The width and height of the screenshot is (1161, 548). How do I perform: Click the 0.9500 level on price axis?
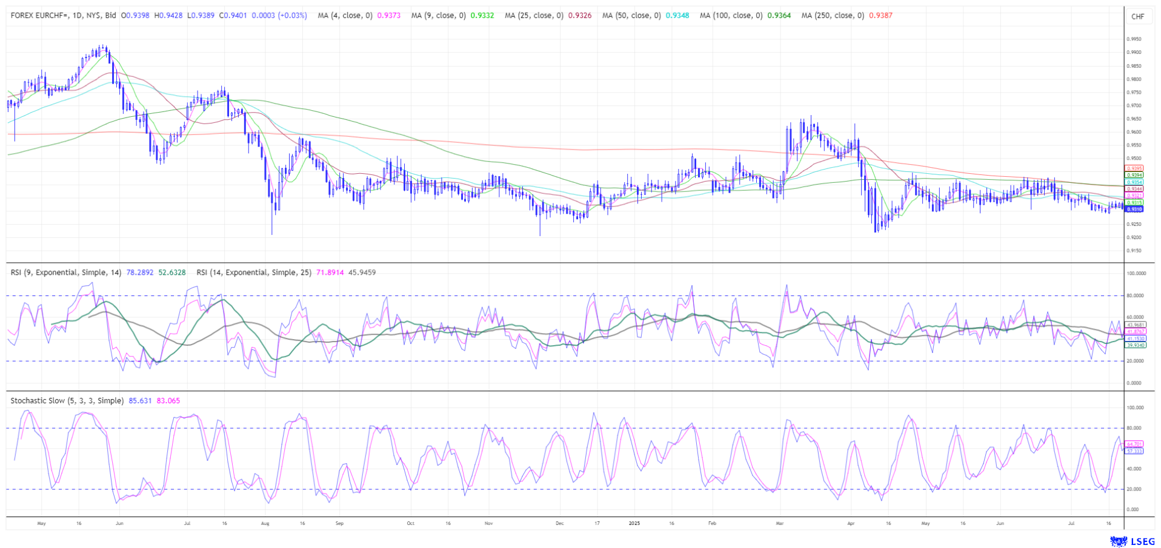(1134, 159)
